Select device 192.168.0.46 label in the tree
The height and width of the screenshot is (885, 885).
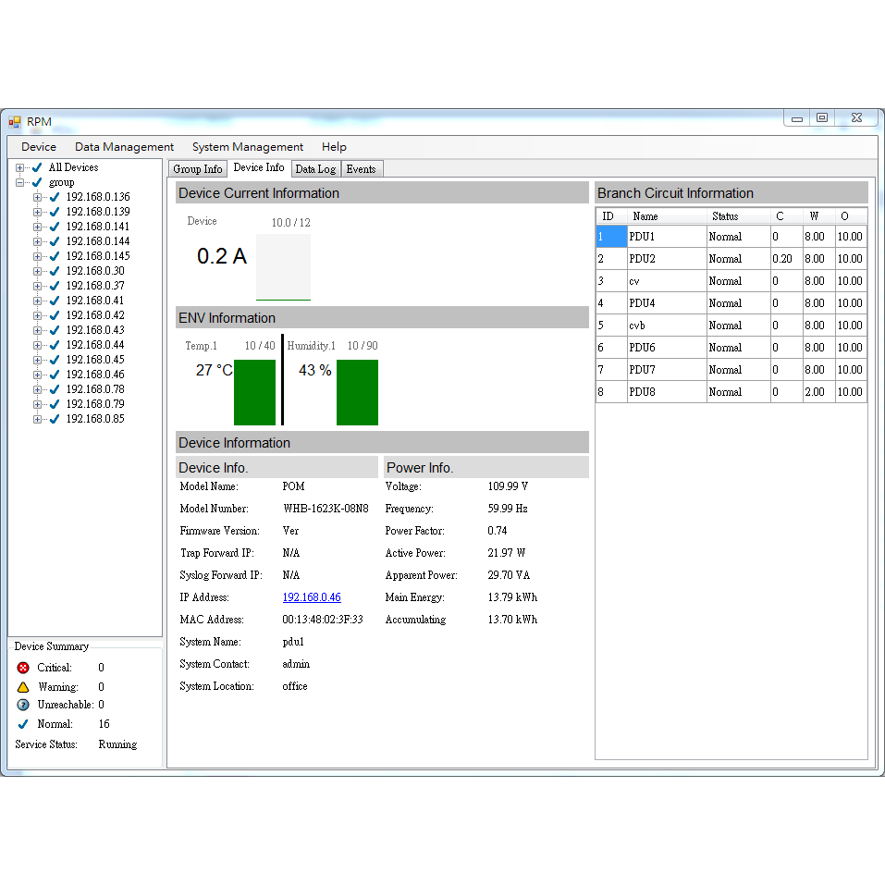pyautogui.click(x=95, y=375)
